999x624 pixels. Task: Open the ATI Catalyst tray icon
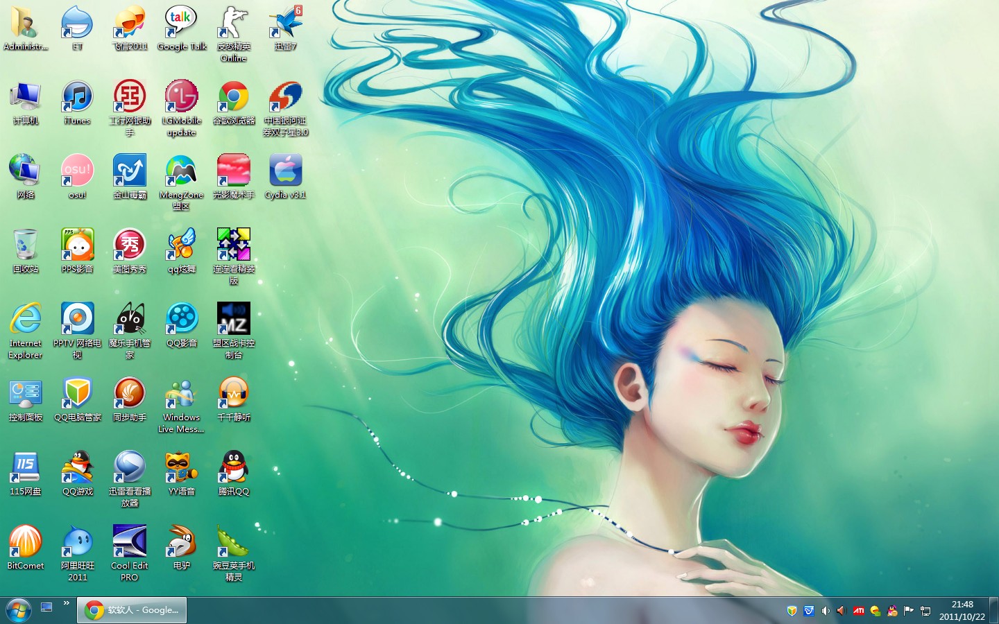[859, 611]
